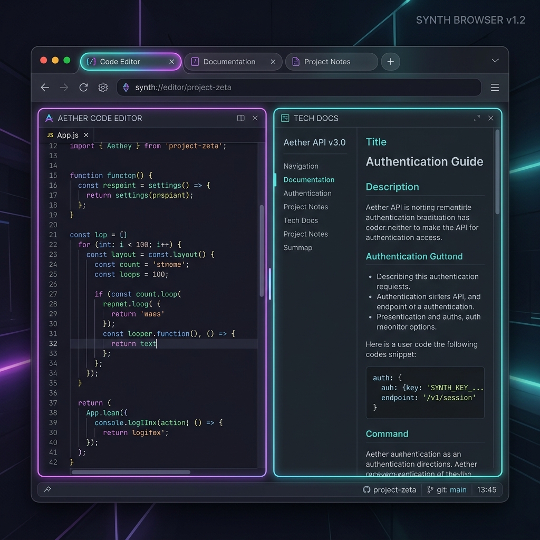Screen dimensions: 540x540
Task: Click the forward navigation arrow
Action: [64, 88]
